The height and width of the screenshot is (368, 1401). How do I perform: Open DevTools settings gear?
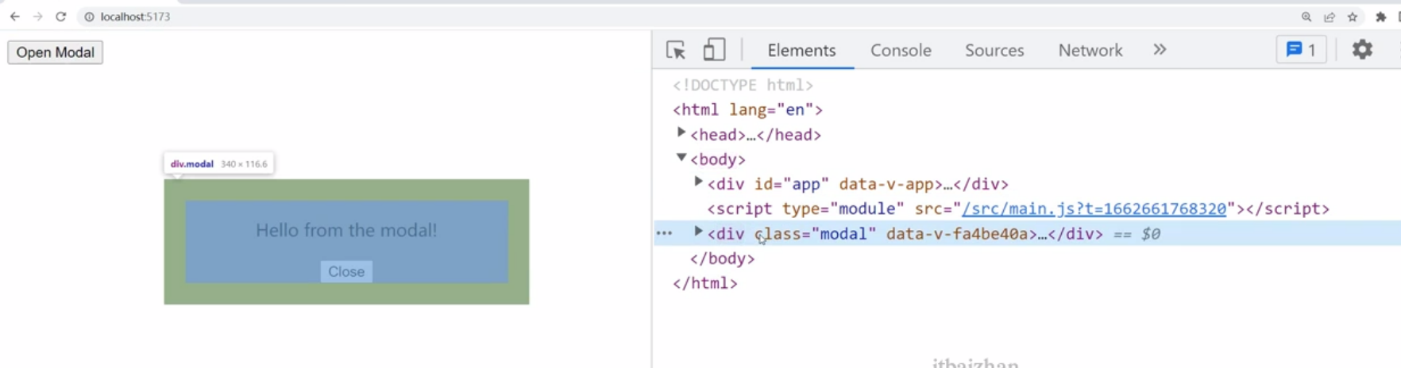pos(1362,50)
